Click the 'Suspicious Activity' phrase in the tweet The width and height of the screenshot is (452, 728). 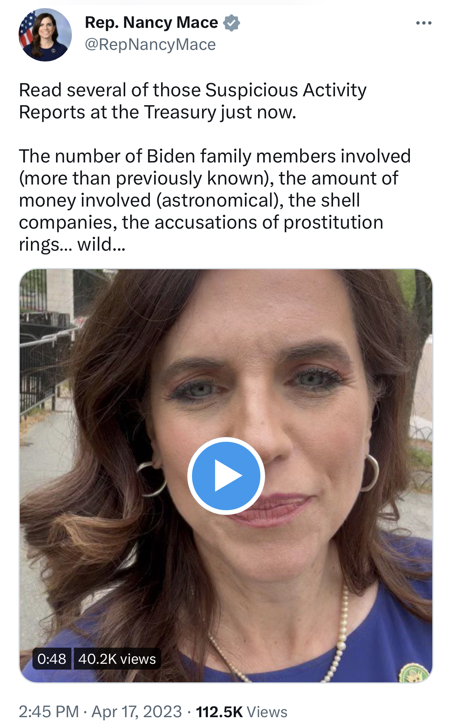pyautogui.click(x=286, y=90)
